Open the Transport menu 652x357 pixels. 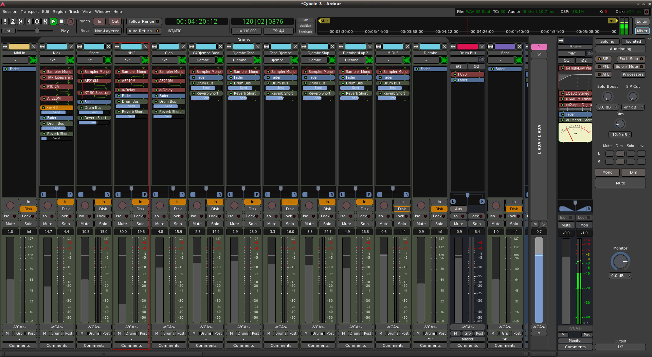(x=30, y=12)
